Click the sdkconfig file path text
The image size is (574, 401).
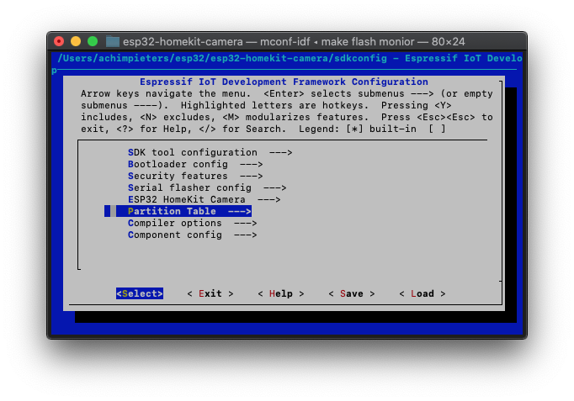222,59
